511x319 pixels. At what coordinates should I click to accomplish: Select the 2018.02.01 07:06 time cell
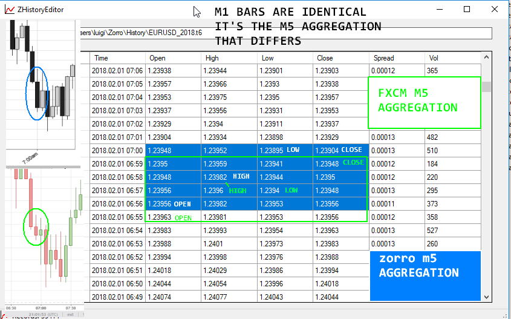[x=117, y=71]
